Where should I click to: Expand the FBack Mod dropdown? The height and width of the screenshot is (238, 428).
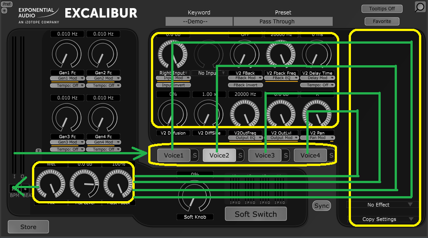246,78
